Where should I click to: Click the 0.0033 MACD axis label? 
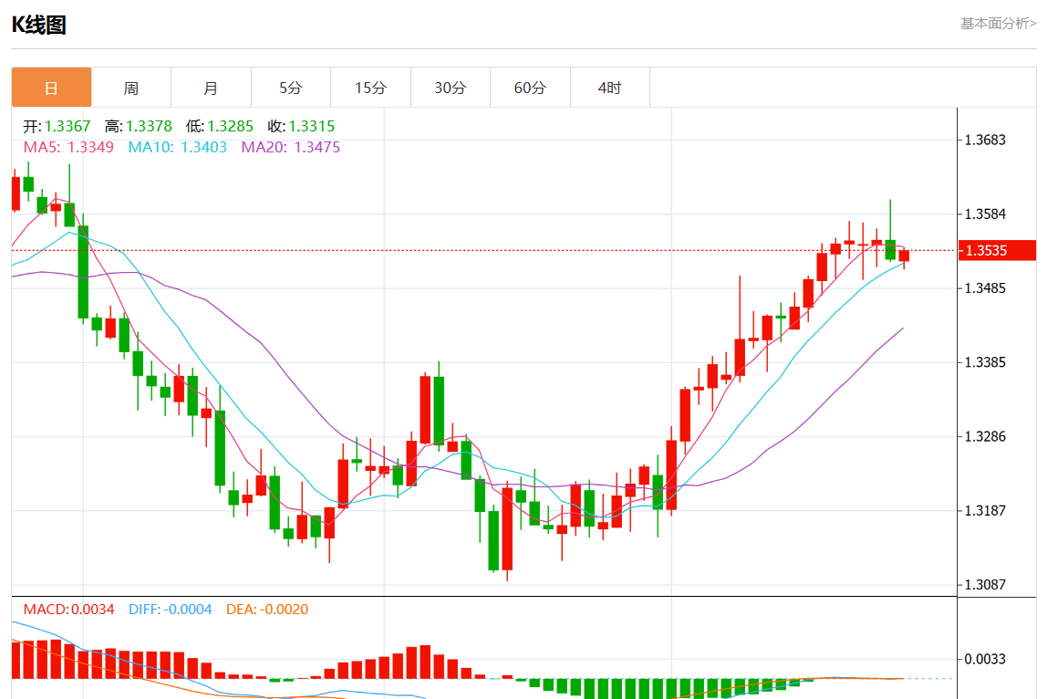pos(984,659)
